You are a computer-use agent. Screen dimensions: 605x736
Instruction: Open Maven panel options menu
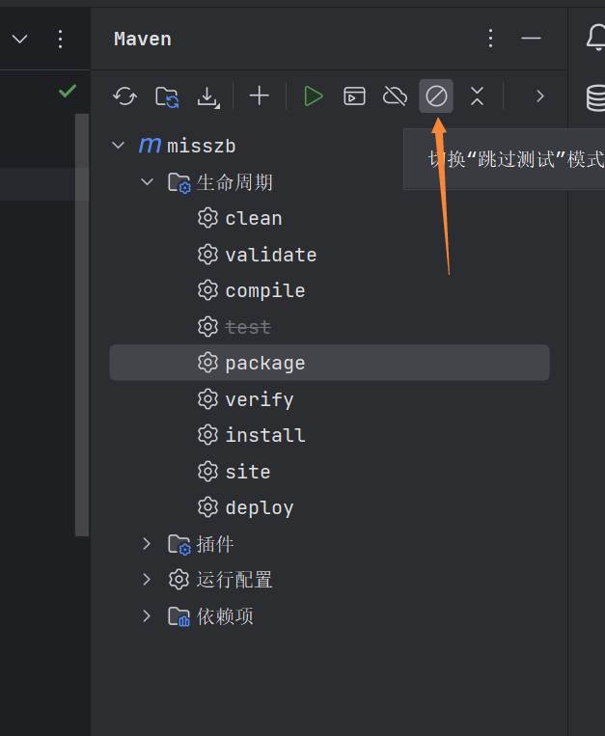[490, 38]
